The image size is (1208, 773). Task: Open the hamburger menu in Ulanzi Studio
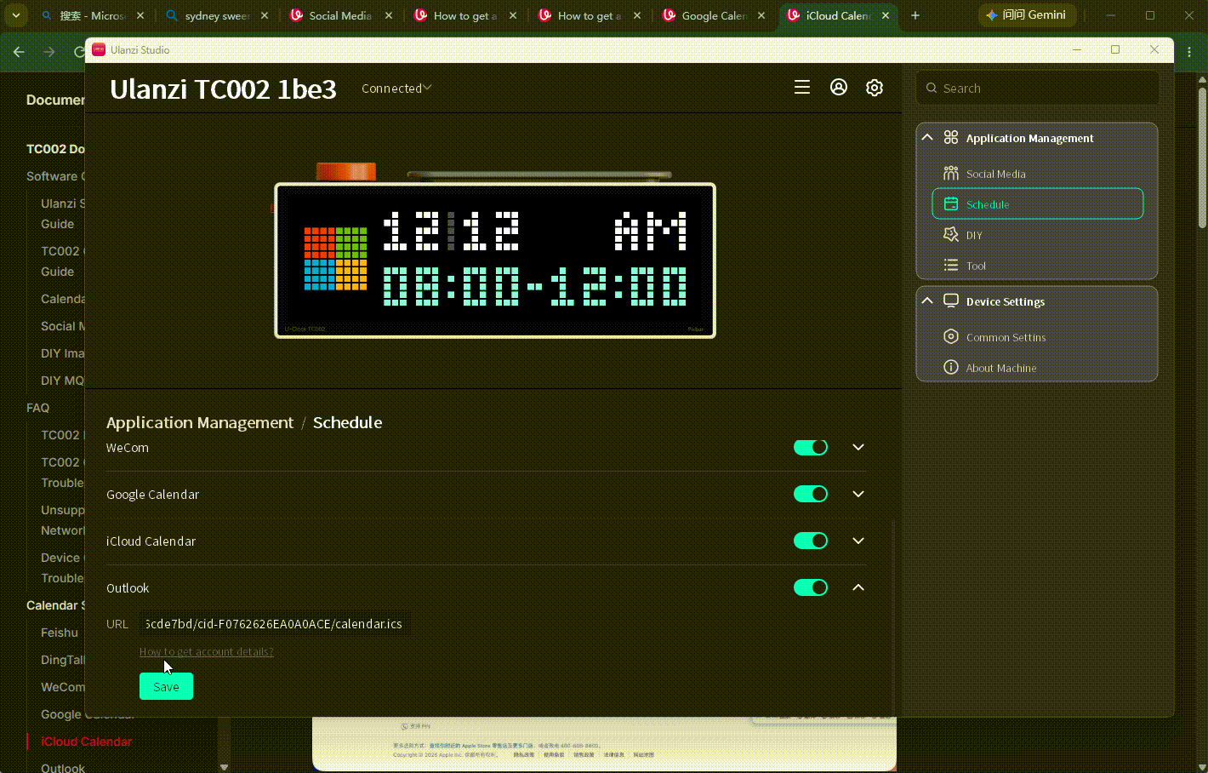point(801,88)
